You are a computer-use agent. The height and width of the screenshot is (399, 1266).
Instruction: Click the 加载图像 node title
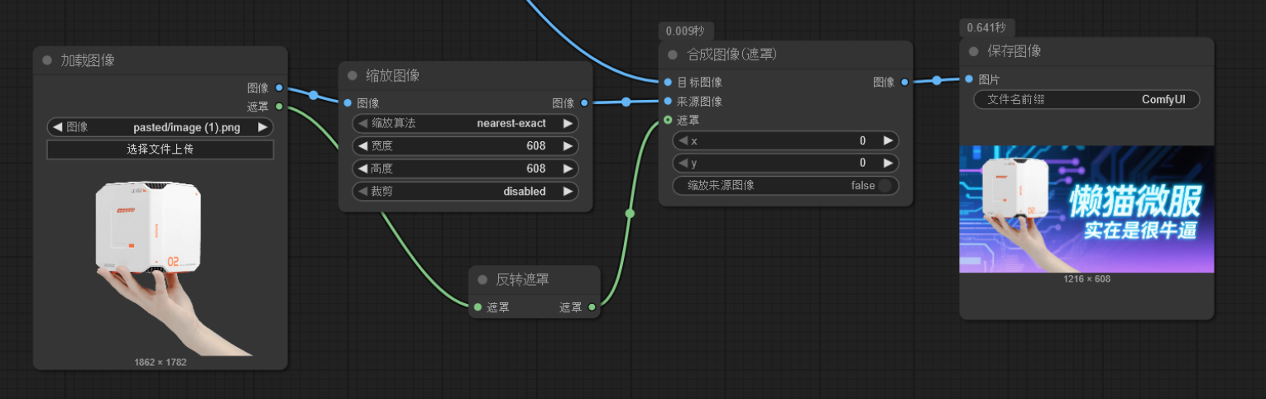pyautogui.click(x=88, y=60)
